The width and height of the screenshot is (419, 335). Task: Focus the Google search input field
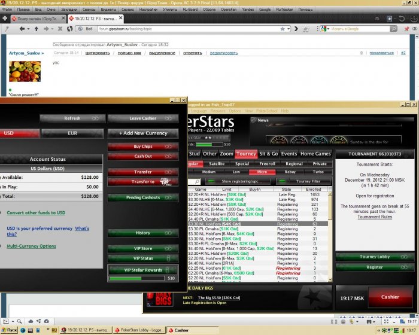click(359, 29)
